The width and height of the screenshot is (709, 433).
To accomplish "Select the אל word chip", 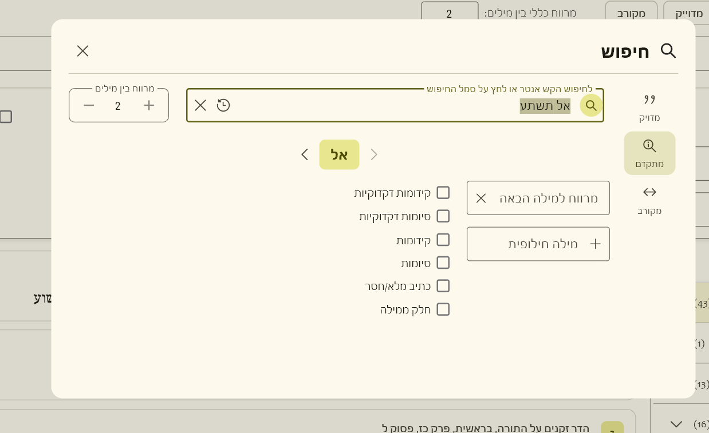I will (339, 154).
